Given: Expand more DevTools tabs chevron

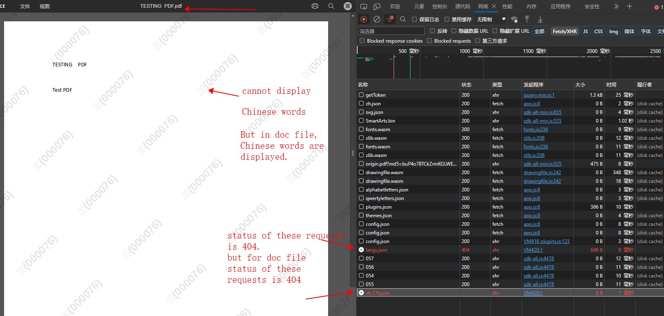Looking at the screenshot, I should point(616,6).
